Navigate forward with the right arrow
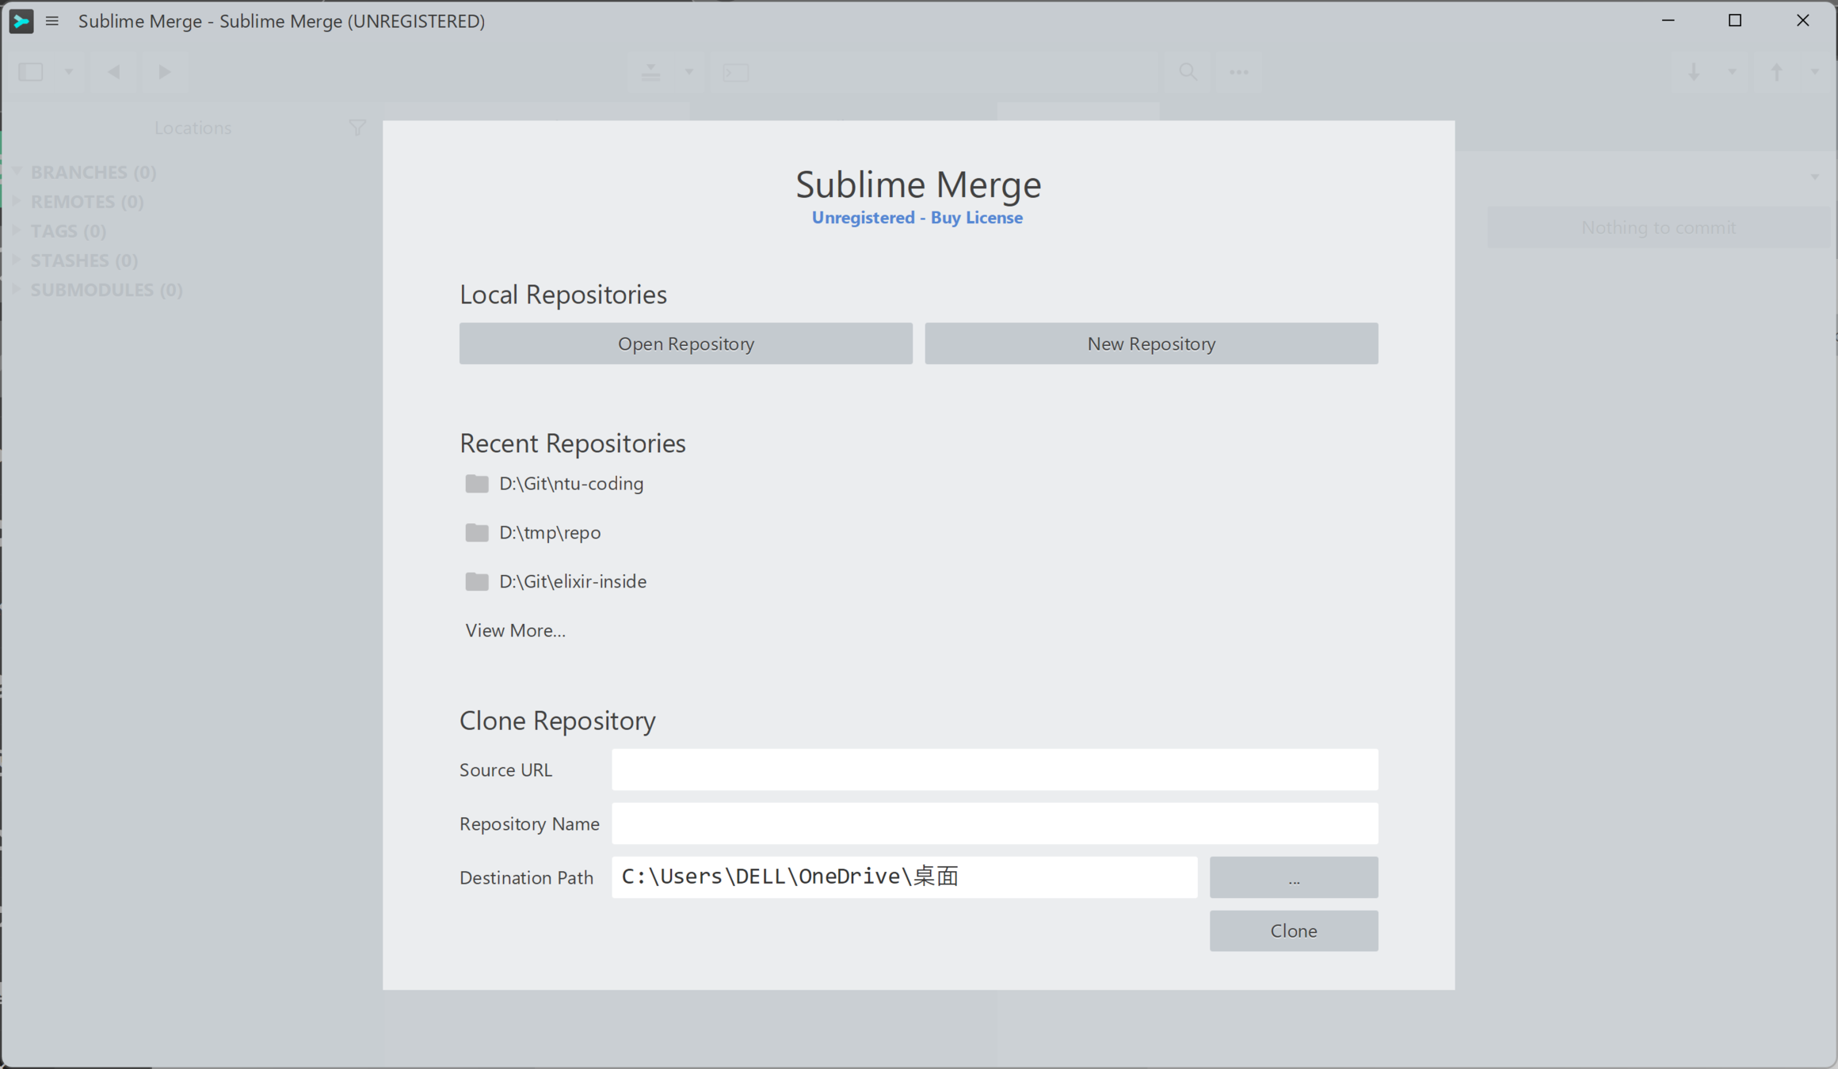This screenshot has width=1838, height=1069. (164, 72)
